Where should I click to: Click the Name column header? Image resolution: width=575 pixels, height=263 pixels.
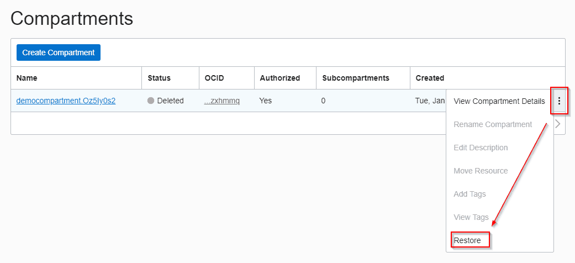(x=27, y=78)
